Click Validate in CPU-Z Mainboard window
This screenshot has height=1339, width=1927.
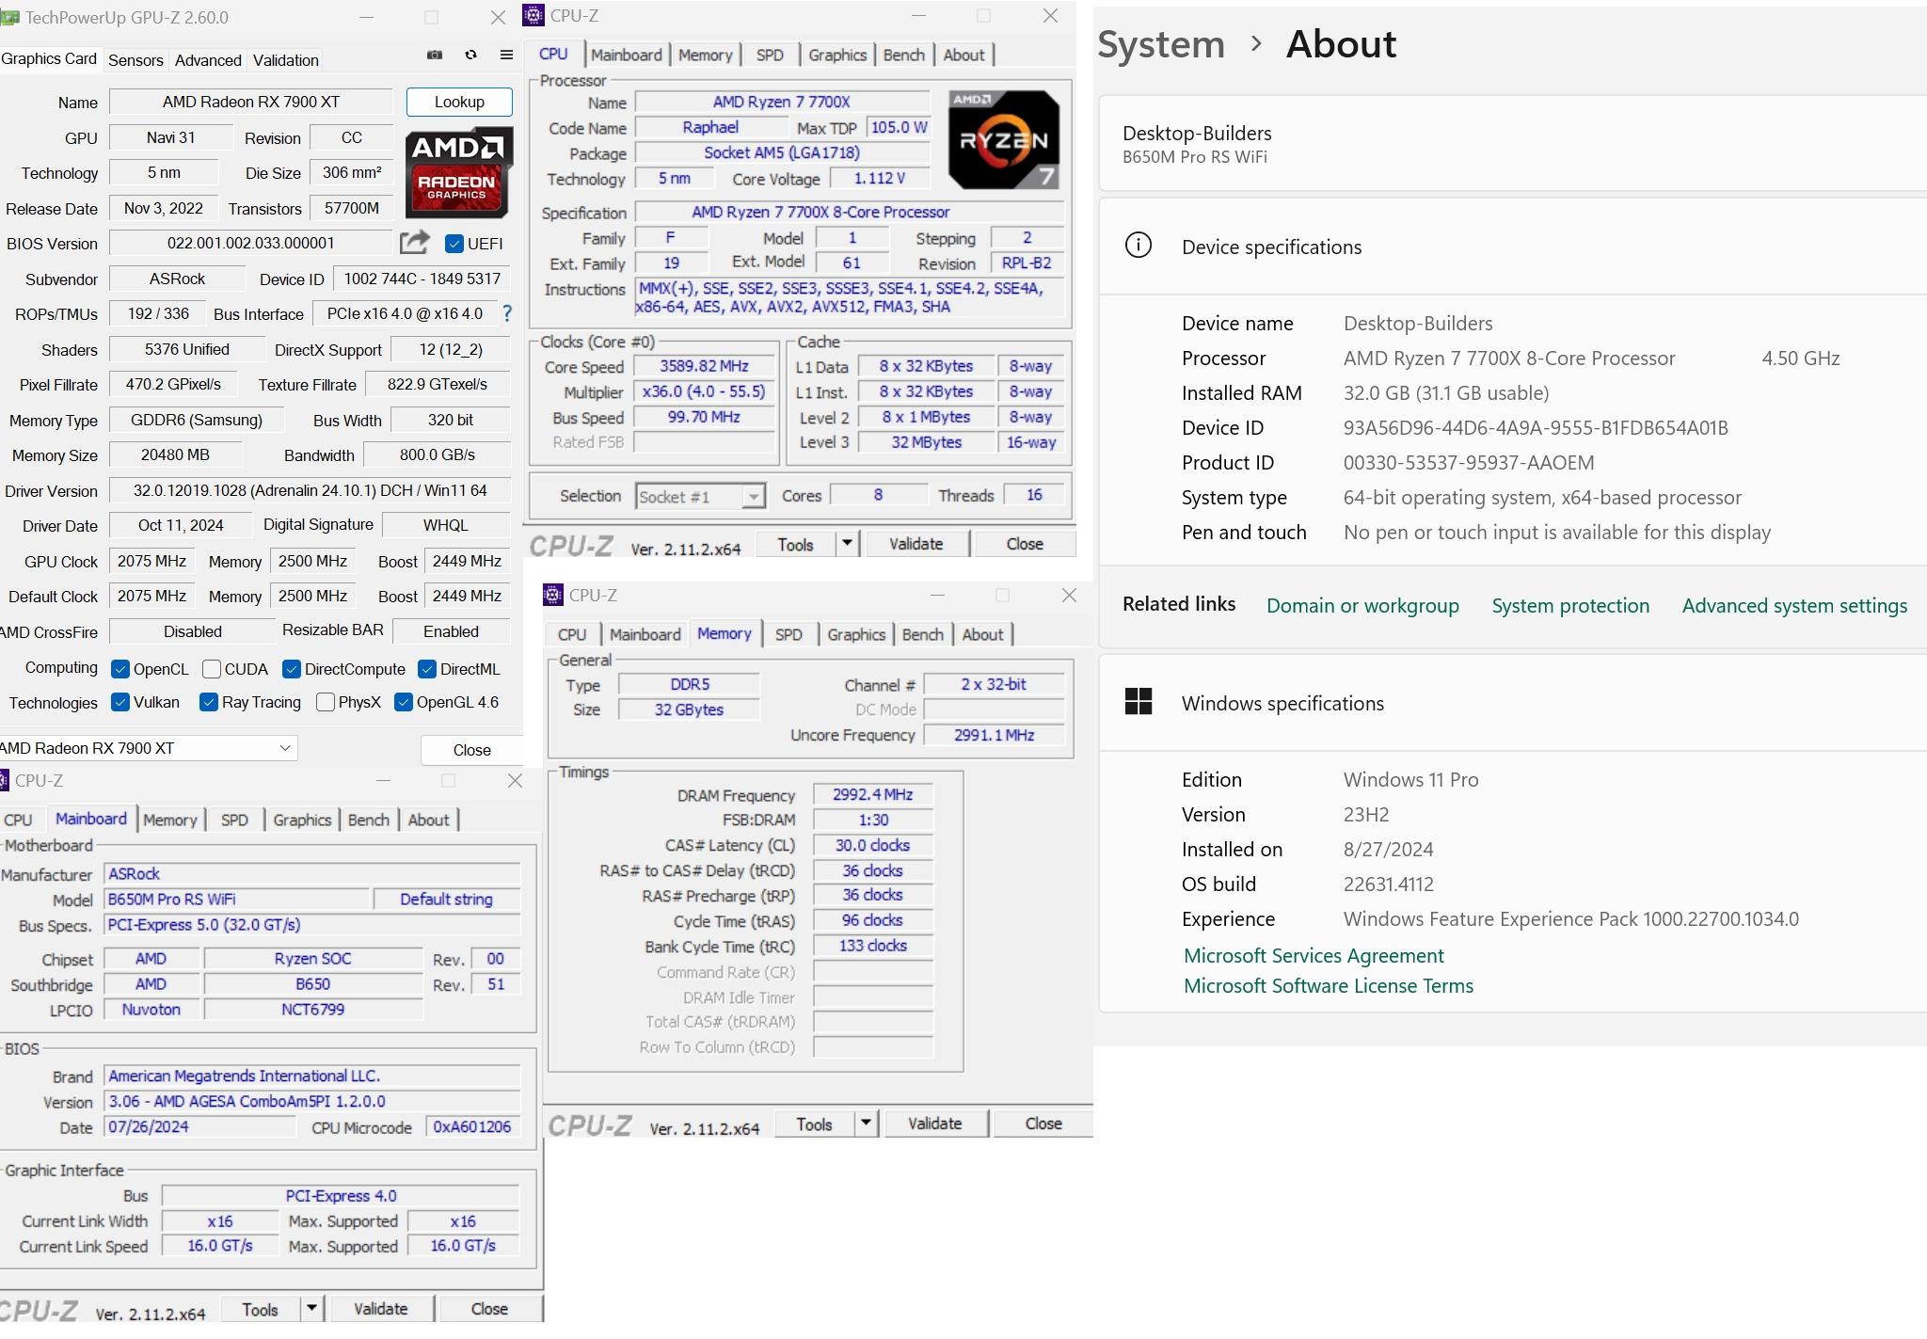point(380,1308)
